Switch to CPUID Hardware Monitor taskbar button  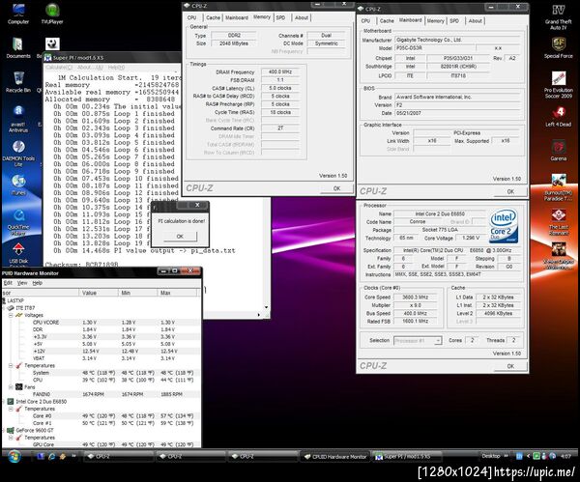click(x=335, y=457)
